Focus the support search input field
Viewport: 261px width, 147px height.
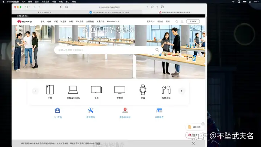click(x=108, y=50)
